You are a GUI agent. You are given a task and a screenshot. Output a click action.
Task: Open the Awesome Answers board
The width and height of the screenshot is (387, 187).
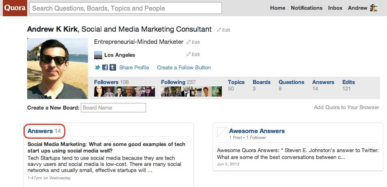point(257,131)
